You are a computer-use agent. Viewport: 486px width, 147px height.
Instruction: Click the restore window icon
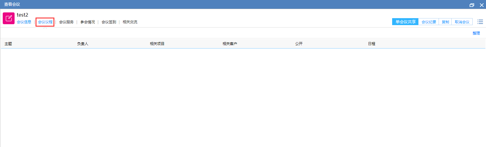click(x=472, y=5)
